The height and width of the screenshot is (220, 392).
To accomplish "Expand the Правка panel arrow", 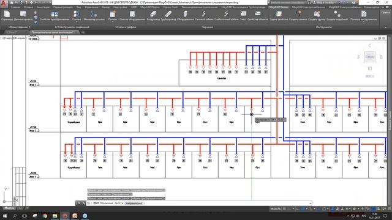I will [385, 27].
